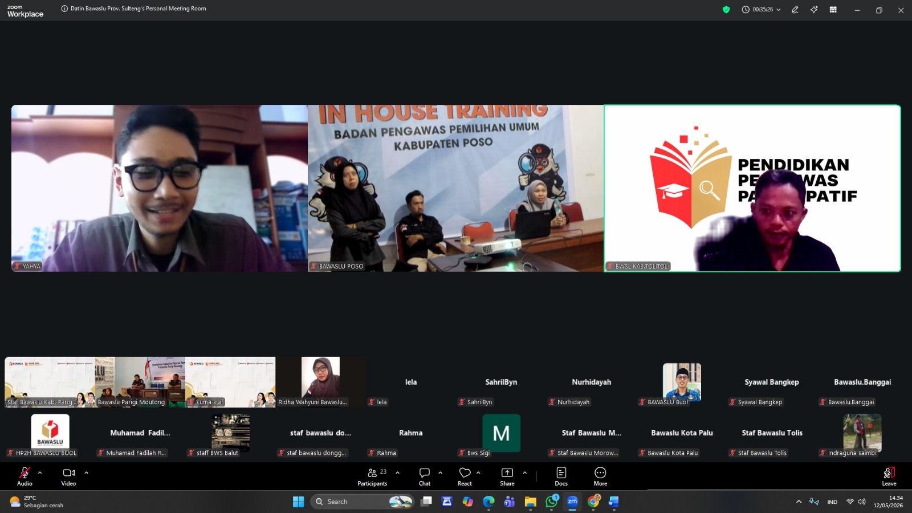Screen dimensions: 912x513
Task: Select BAWASLU POSO video tile
Action: coord(456,188)
